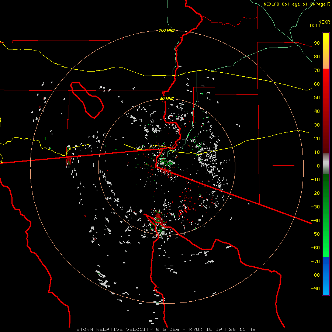The width and height of the screenshot is (332, 332).
Task: Click the gray zero-velocity segment of the color bar
Action: pyautogui.click(x=326, y=163)
